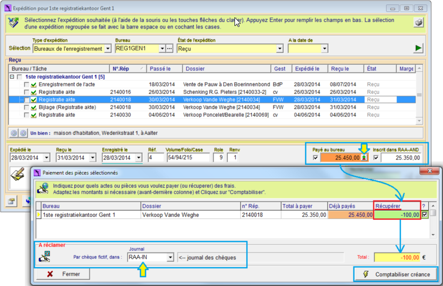Click the Volume/Folio/Case field

pos(188,157)
